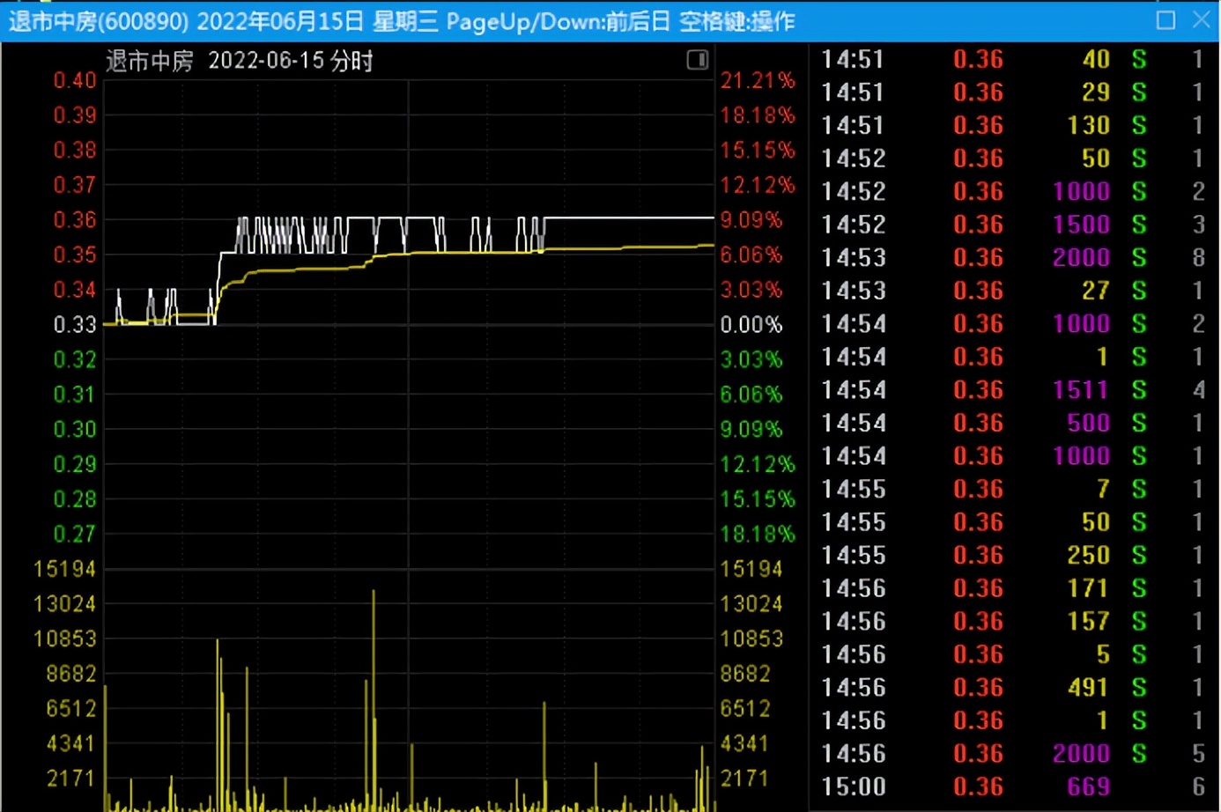Click the white 0.33 baseline price label
Viewport: 1221px width, 812px height.
point(75,325)
